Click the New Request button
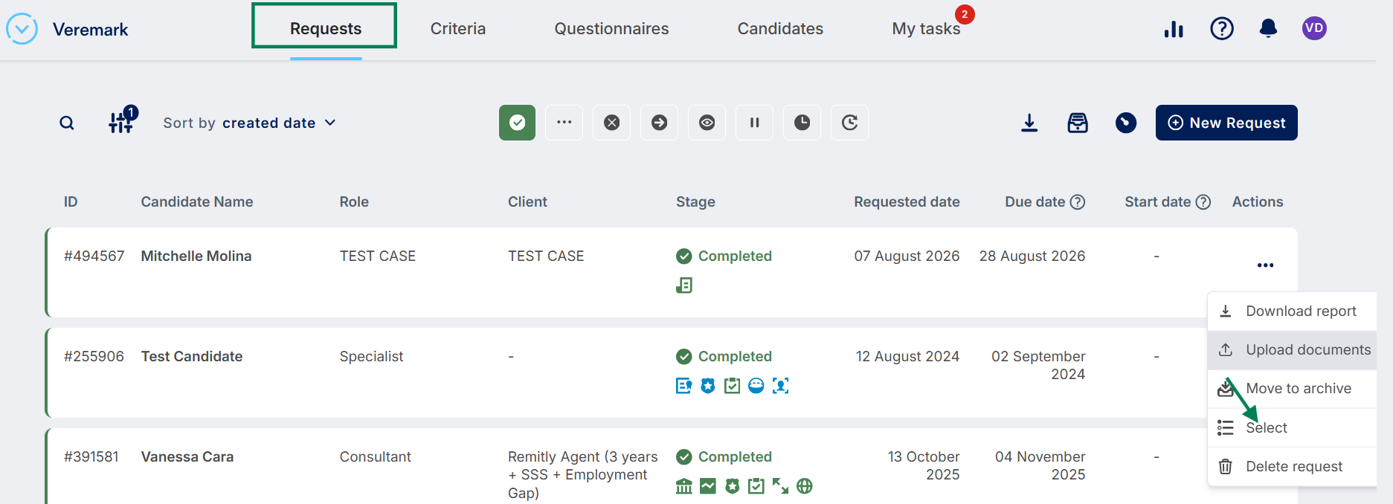Viewport: 1393px width, 504px height. [1226, 123]
